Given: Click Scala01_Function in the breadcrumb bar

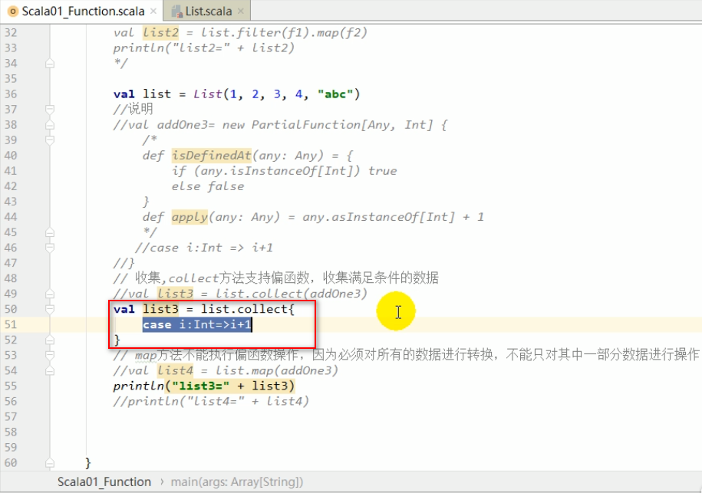Looking at the screenshot, I should [104, 481].
